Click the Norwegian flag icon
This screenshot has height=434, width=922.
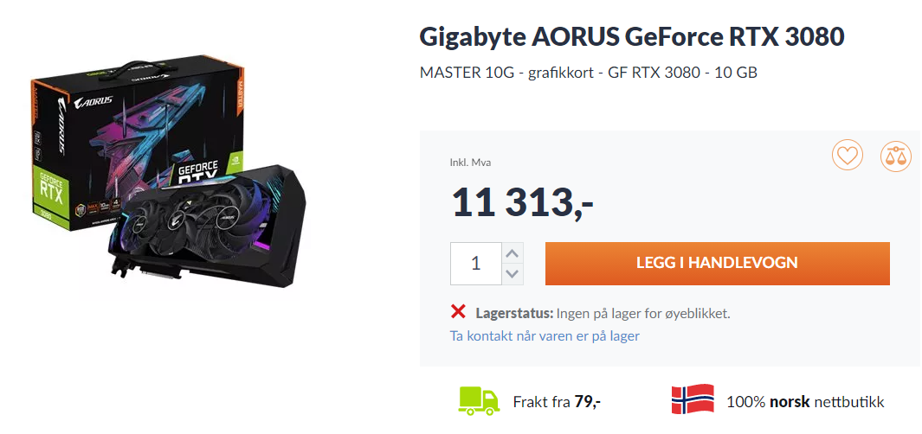tap(693, 399)
